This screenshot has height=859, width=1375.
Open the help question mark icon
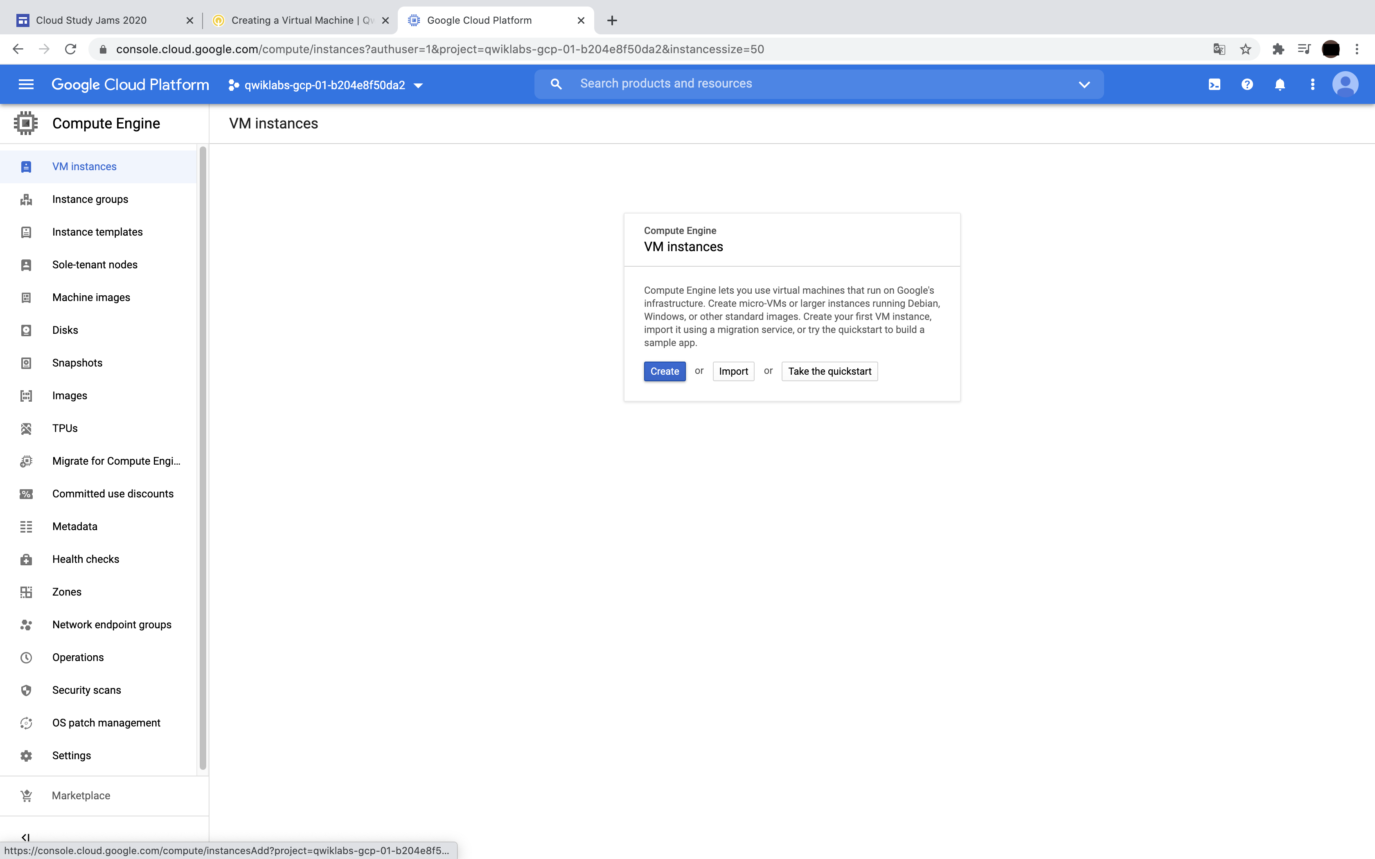click(1247, 85)
